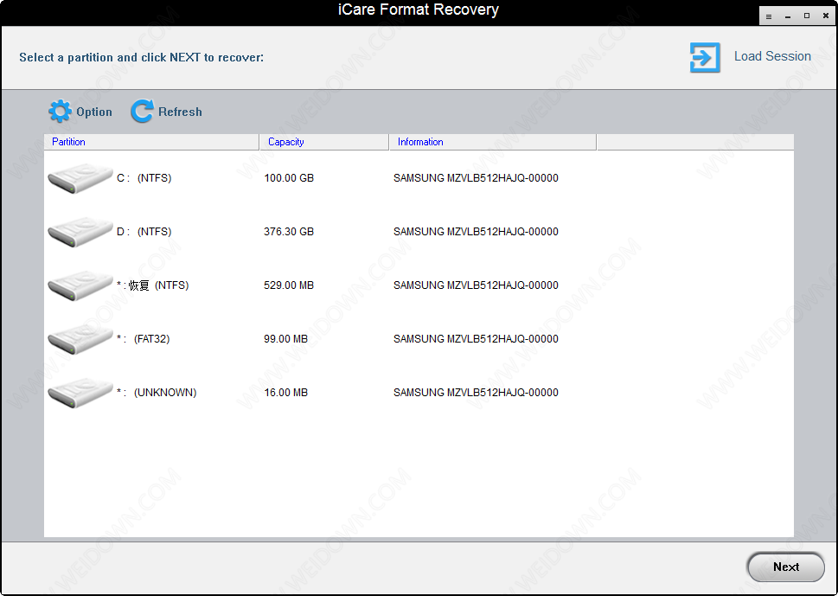Maximize the iCare Format Recovery window
Viewport: 838px width, 596px height.
[807, 16]
